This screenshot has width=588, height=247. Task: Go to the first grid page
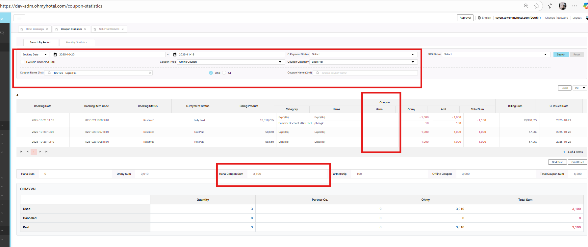tap(21, 152)
